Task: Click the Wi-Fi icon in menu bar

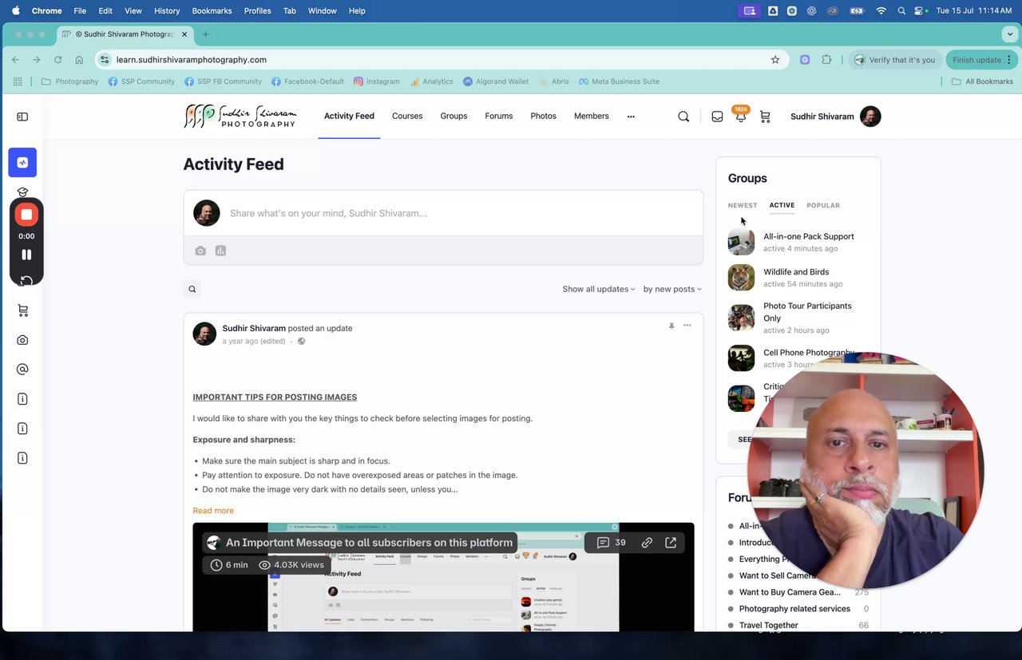Action: click(x=881, y=11)
